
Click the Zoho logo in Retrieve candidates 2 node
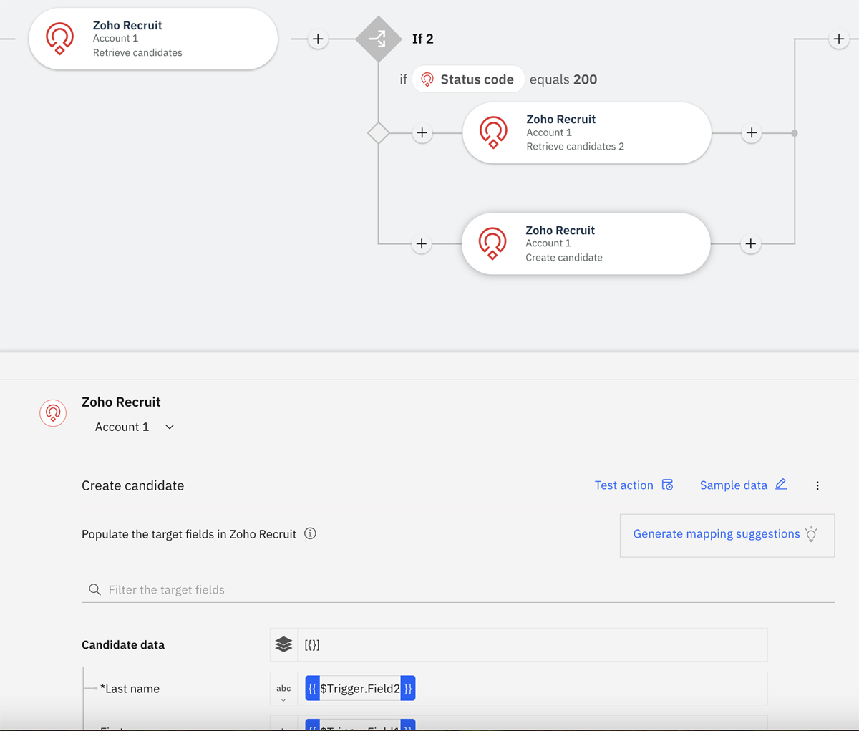493,132
